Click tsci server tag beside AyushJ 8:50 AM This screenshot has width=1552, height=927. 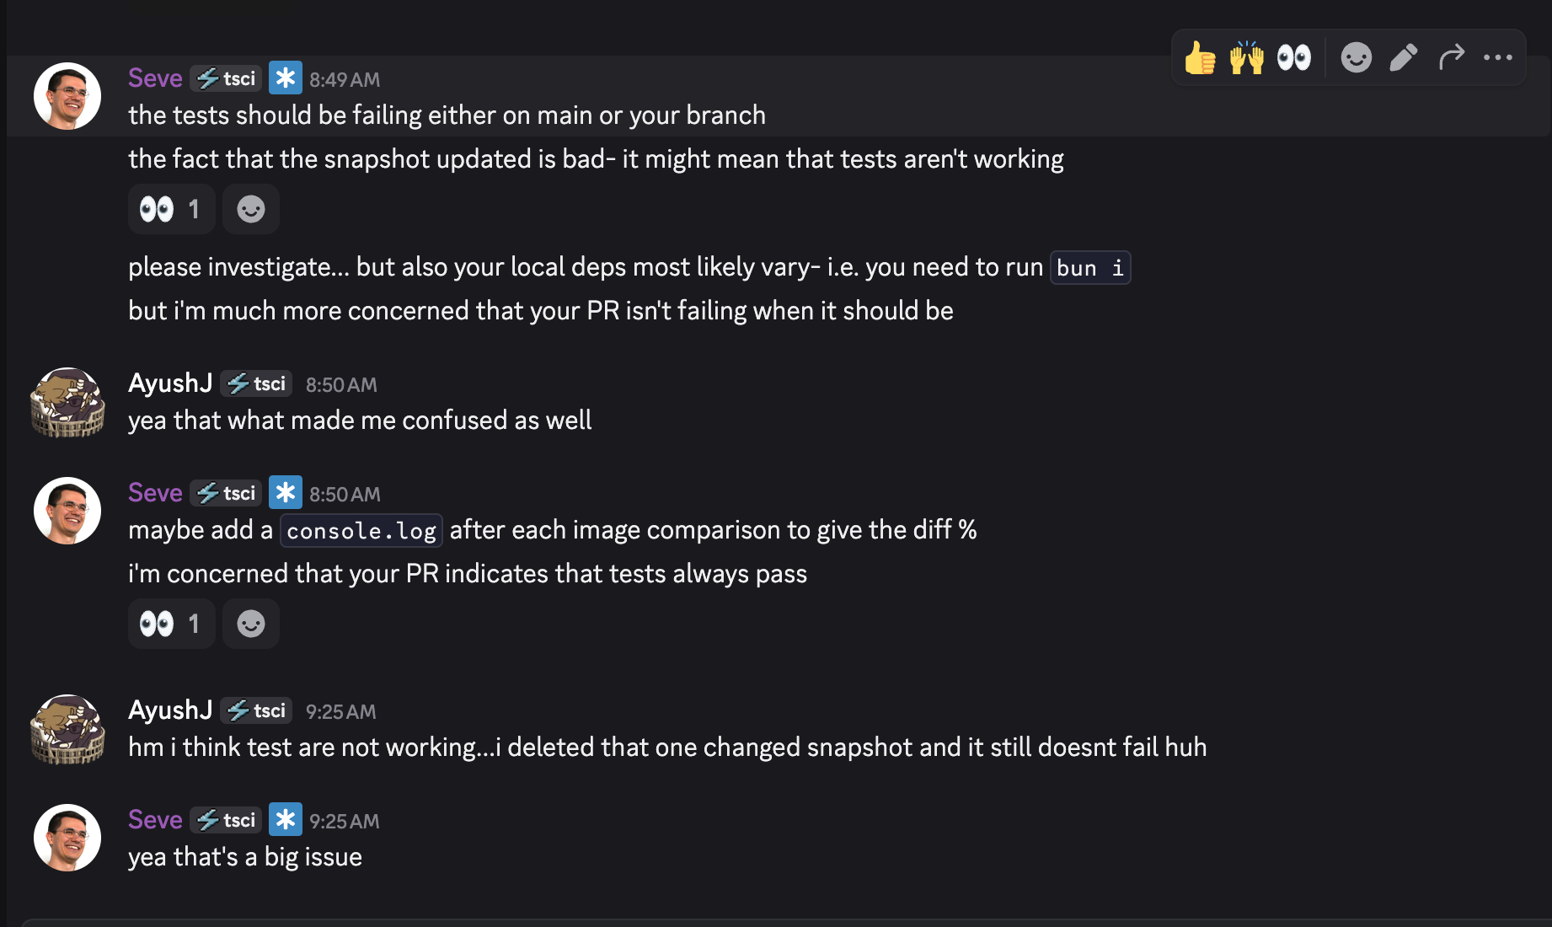click(x=257, y=384)
